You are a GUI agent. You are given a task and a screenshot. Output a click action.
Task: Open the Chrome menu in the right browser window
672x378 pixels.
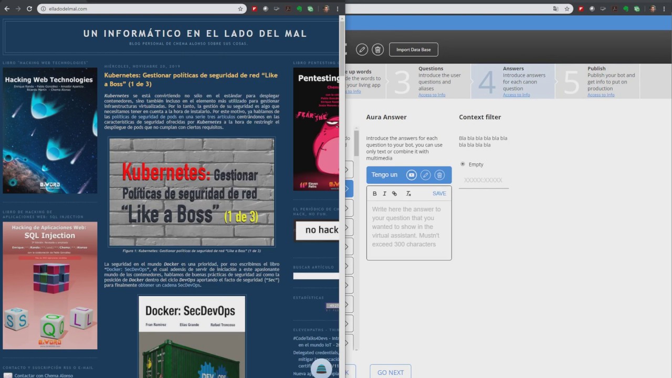tap(664, 9)
